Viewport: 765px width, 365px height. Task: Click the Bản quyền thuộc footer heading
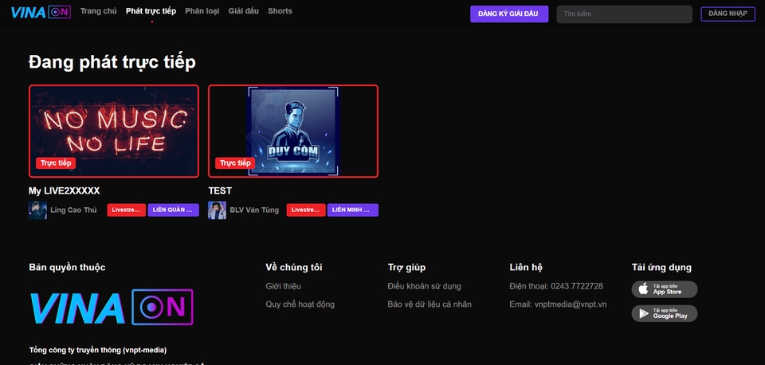[67, 268]
